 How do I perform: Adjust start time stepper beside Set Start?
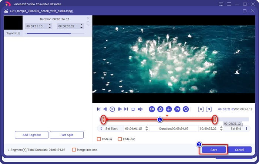(x=147, y=128)
